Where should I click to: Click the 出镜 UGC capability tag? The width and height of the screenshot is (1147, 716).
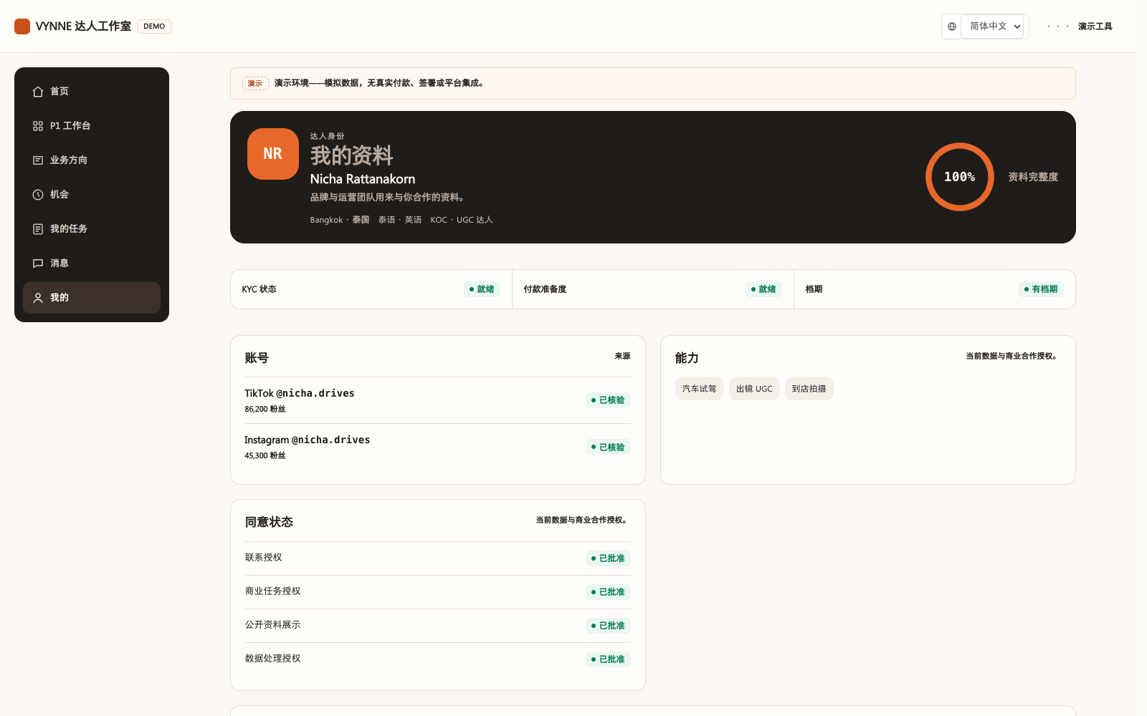click(754, 389)
